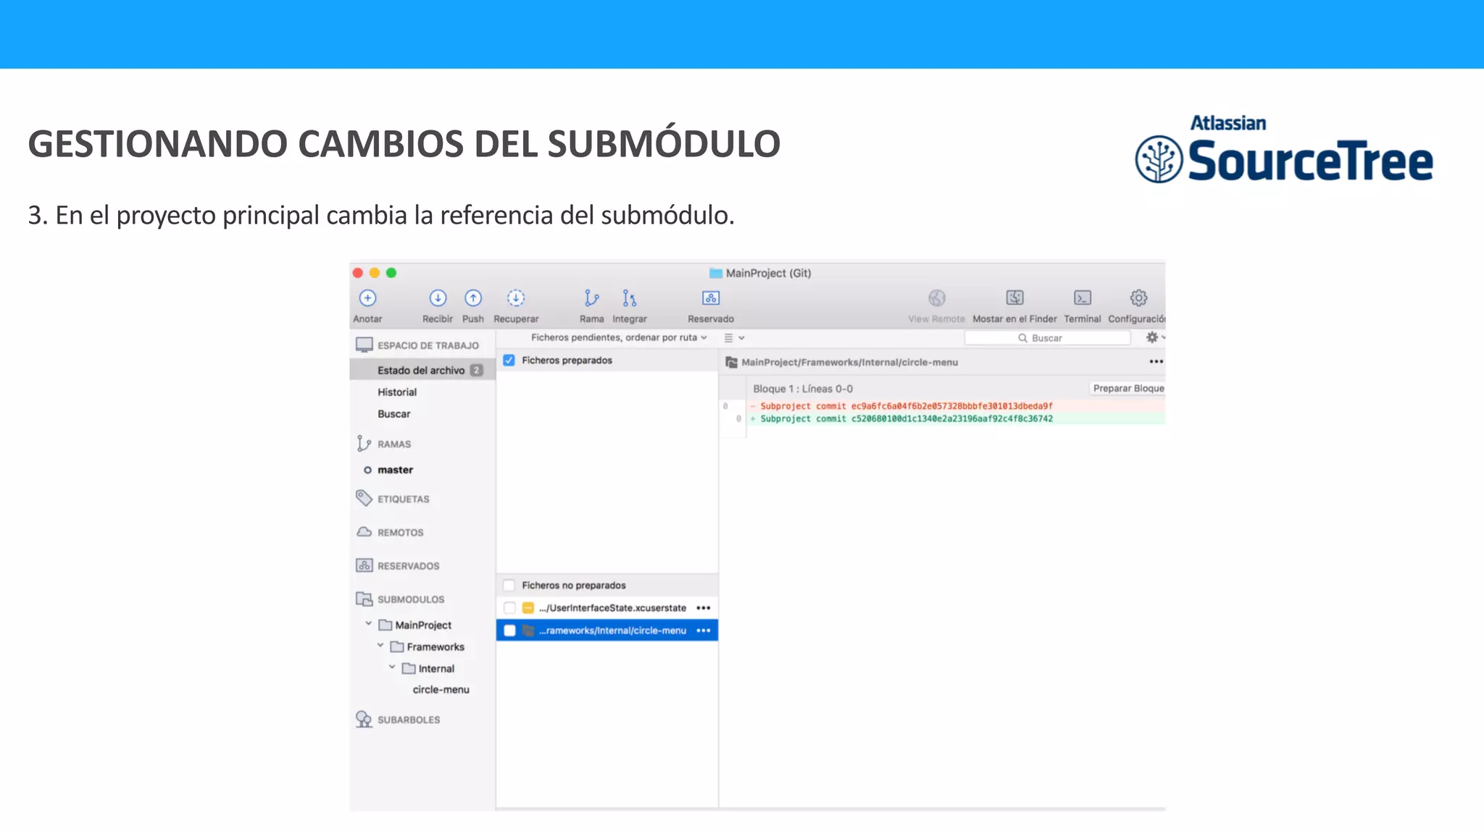Open the gear settings dropdown near search
The image size is (1484, 834).
[1155, 337]
